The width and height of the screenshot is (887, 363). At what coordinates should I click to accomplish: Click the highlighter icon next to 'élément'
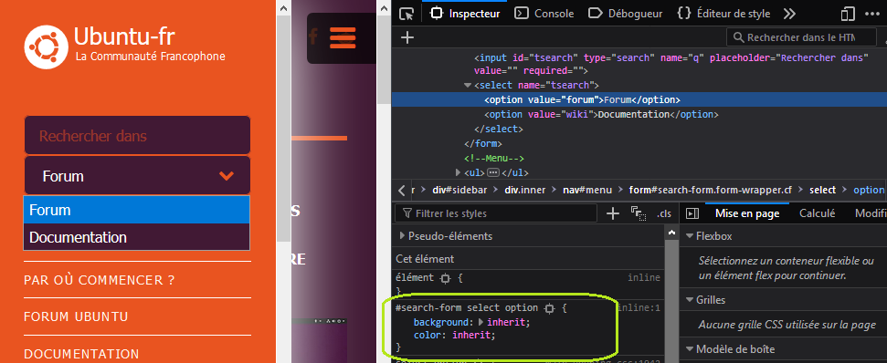click(x=445, y=278)
